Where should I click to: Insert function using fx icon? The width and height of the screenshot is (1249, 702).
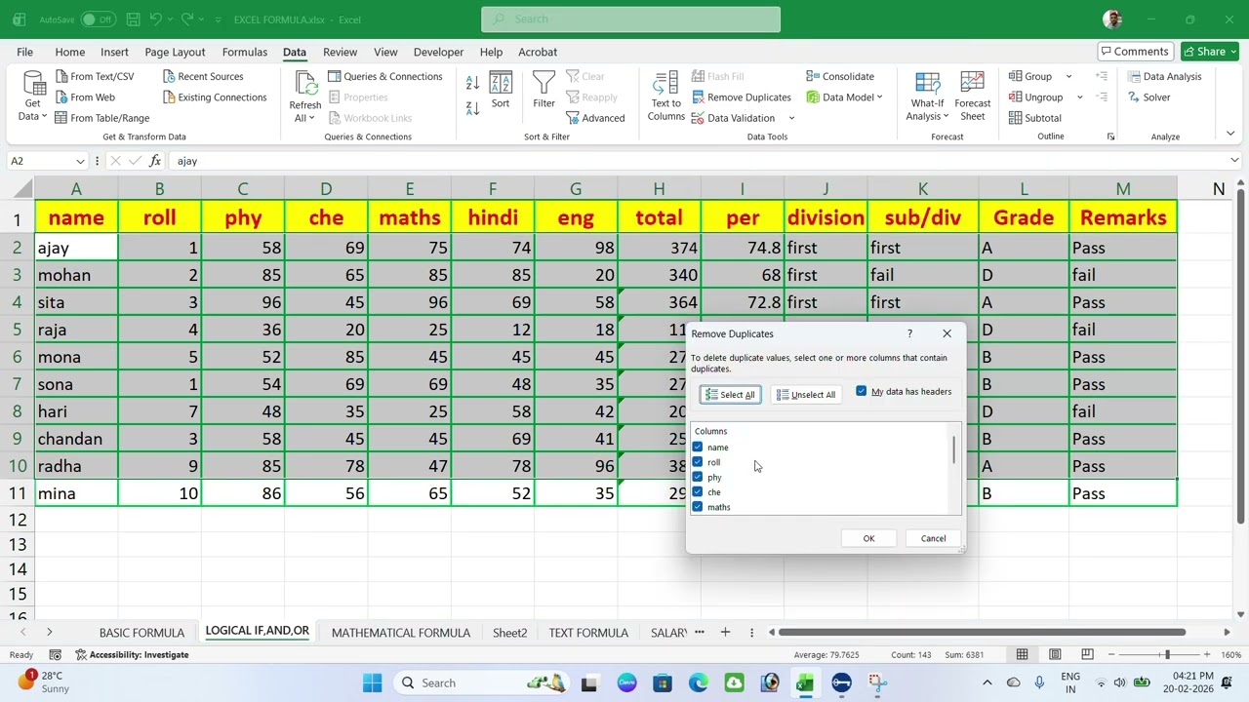pos(155,161)
